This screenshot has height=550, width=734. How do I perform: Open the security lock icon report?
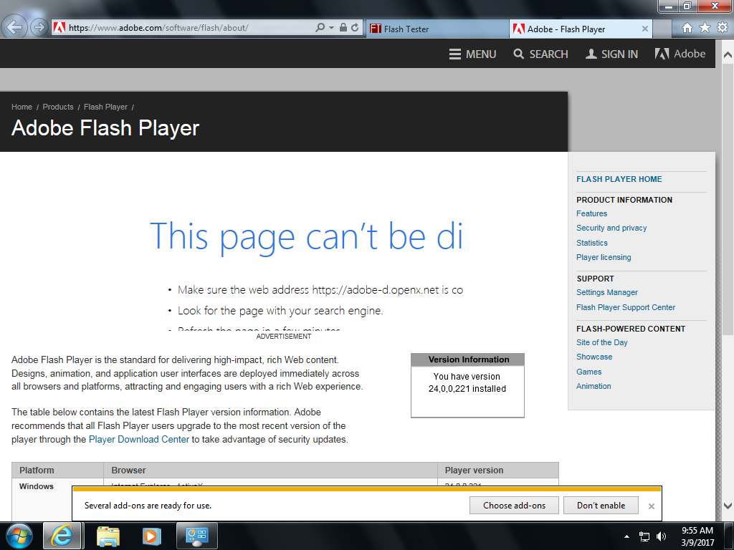[343, 28]
